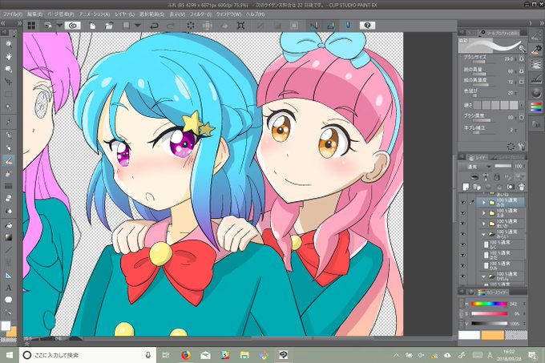Image resolution: width=545 pixels, height=363 pixels.
Task: Click the Scale/Rotate transform icon
Action: pos(240,26)
